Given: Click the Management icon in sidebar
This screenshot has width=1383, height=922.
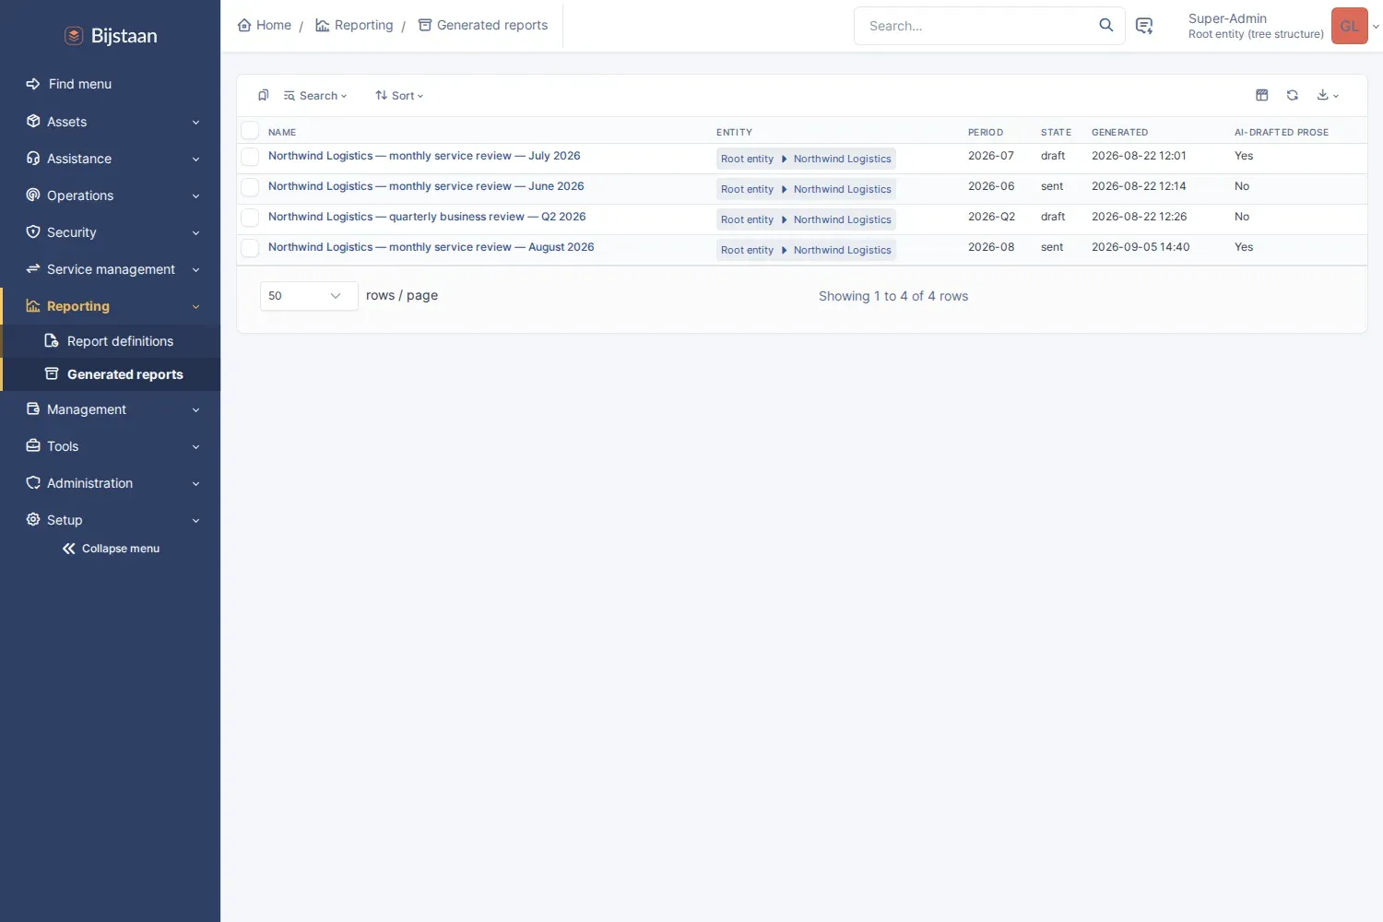Looking at the screenshot, I should tap(33, 408).
